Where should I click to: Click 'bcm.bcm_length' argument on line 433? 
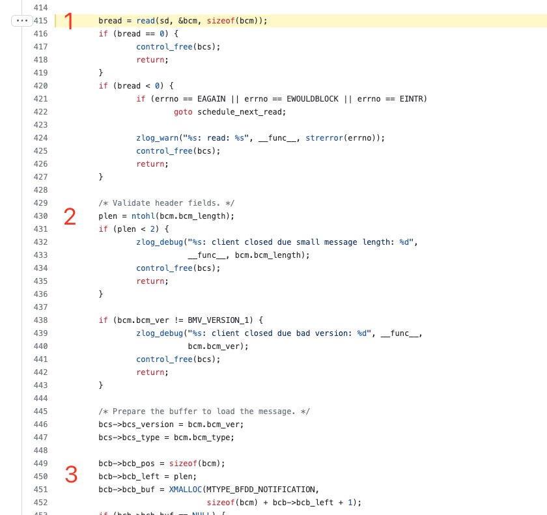(x=268, y=255)
